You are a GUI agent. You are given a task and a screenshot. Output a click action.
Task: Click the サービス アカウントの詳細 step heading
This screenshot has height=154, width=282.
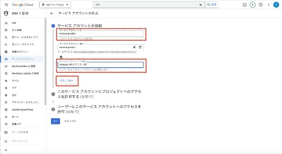click(x=80, y=26)
